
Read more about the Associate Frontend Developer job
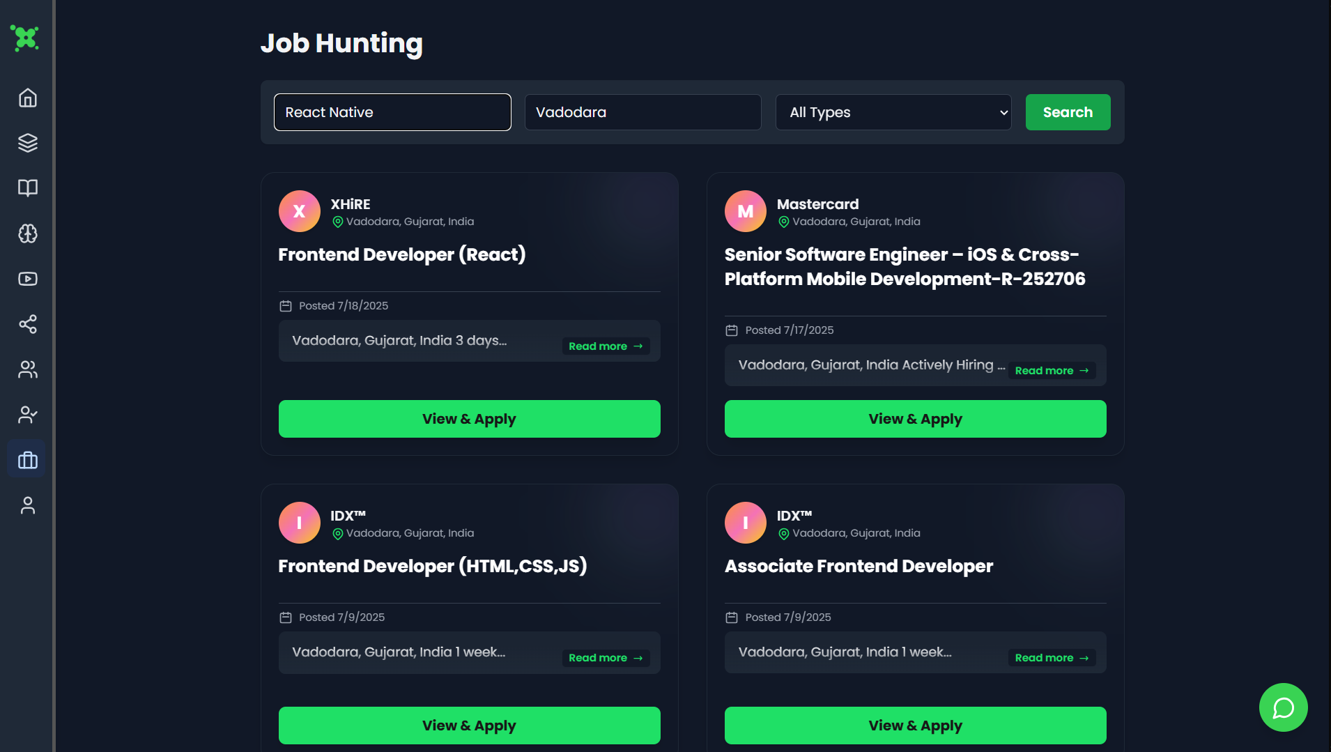(x=1051, y=657)
